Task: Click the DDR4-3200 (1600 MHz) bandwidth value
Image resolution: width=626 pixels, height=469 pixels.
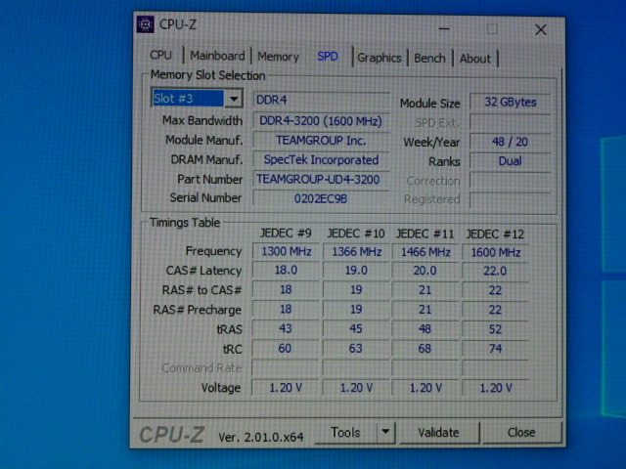Action: pos(321,121)
